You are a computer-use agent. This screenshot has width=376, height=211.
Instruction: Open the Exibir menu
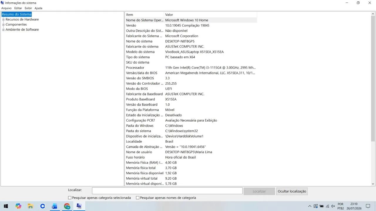click(28, 8)
